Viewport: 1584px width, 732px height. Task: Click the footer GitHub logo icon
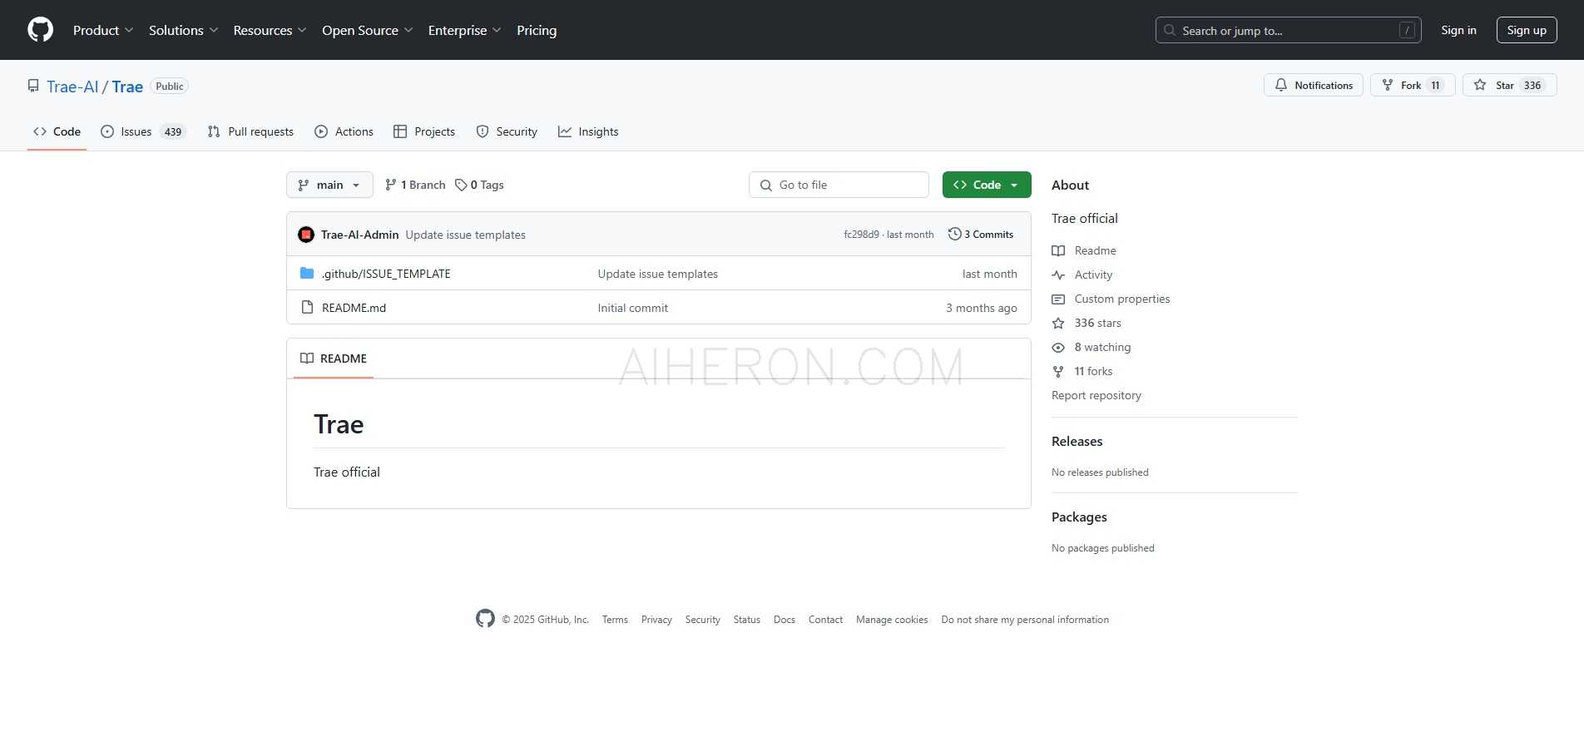(x=485, y=618)
